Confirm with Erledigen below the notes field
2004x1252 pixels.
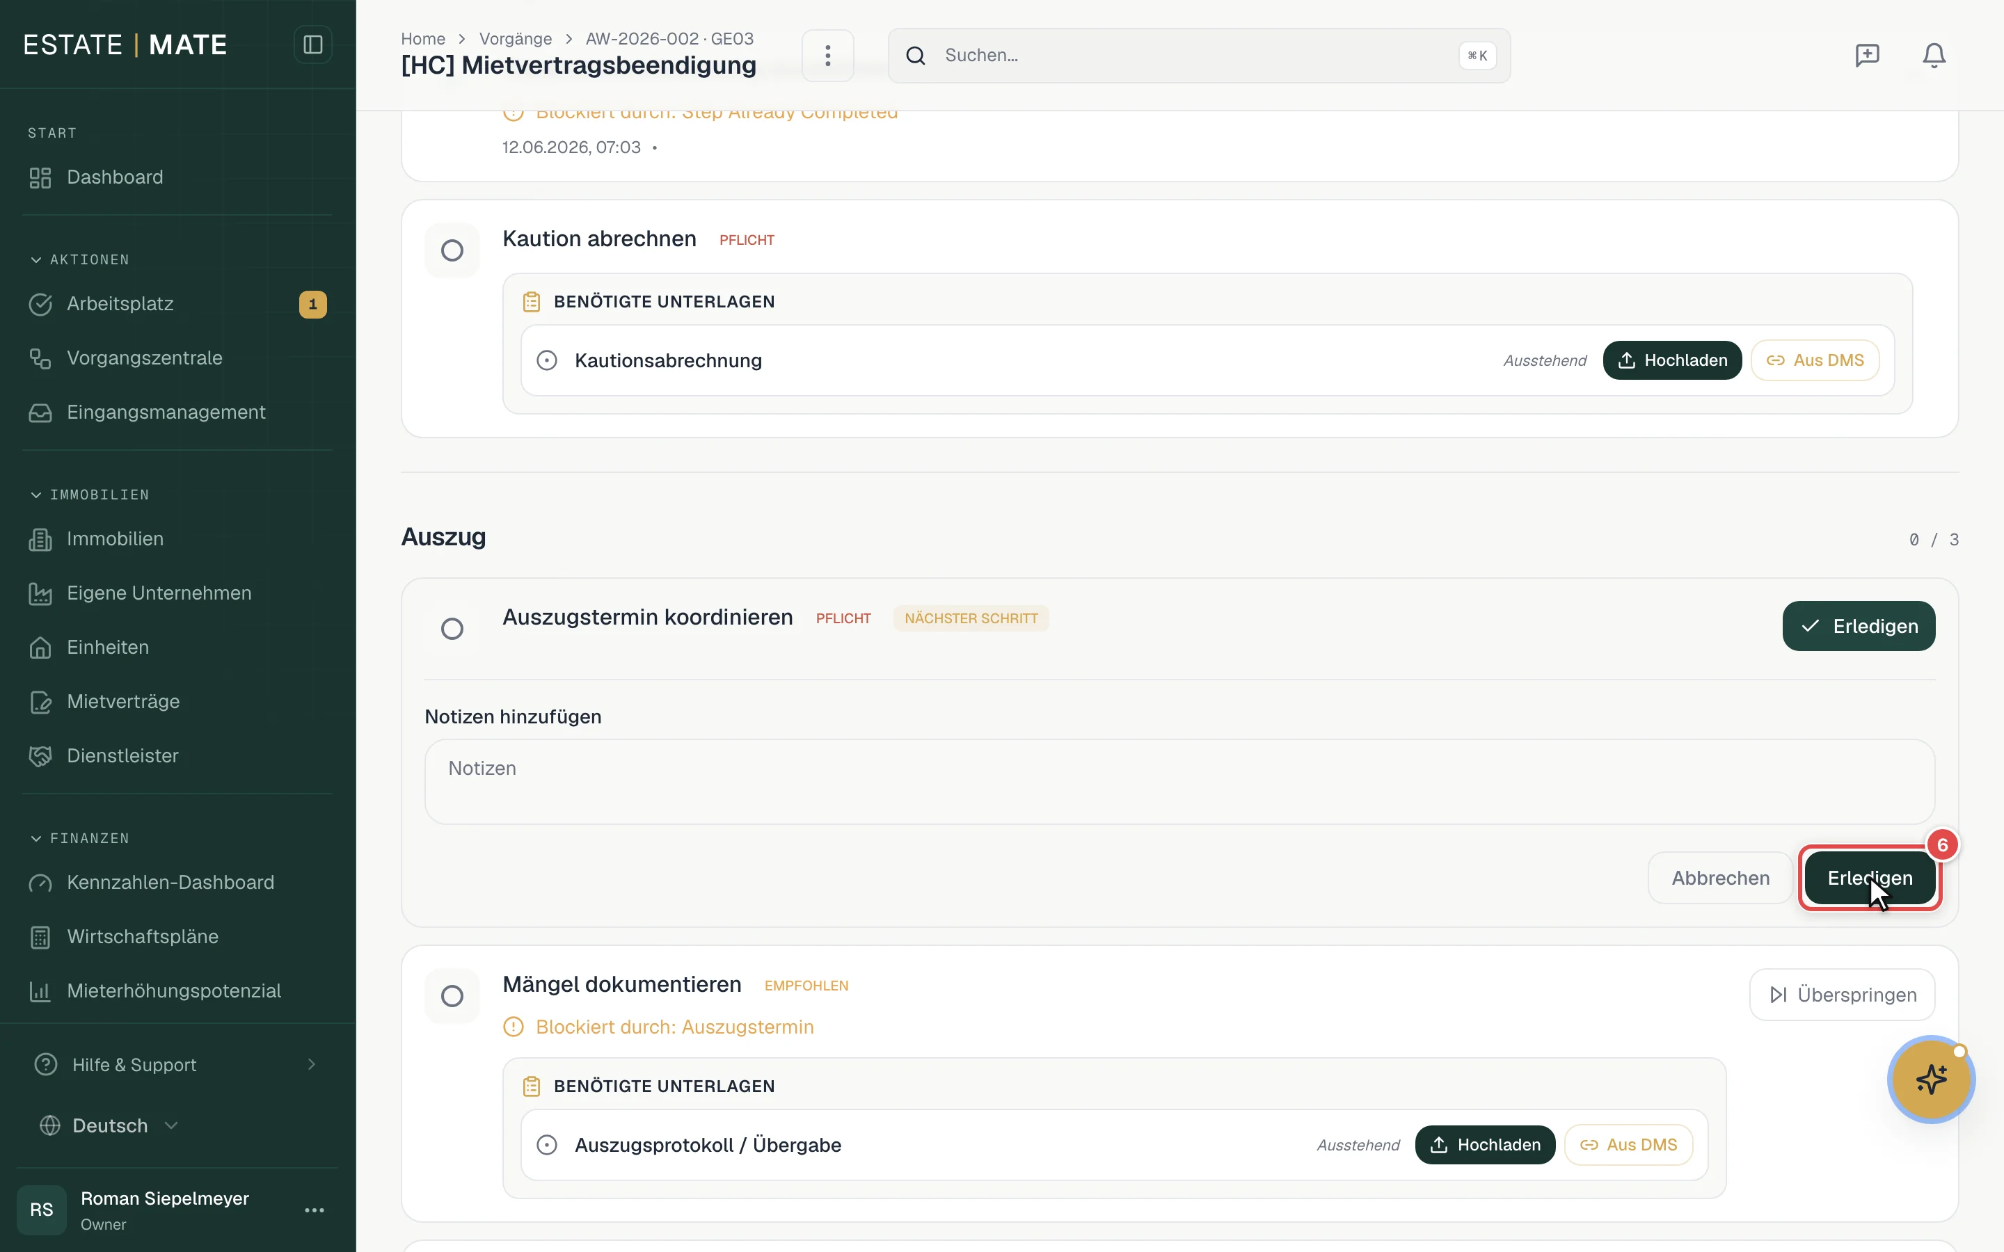point(1870,878)
